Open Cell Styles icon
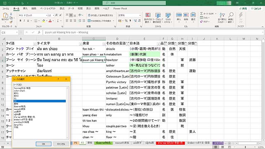This screenshot has width=265, height=149. 168,18
